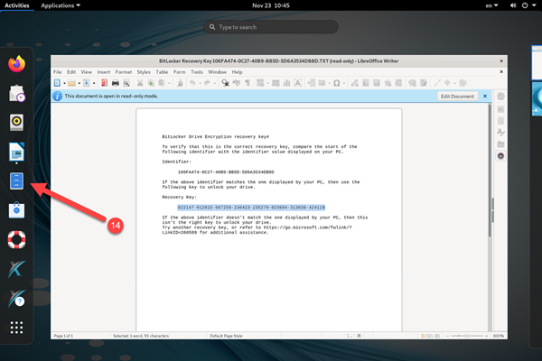Click the Cut scissors icon
This screenshot has width=542, height=361.
click(x=140, y=83)
